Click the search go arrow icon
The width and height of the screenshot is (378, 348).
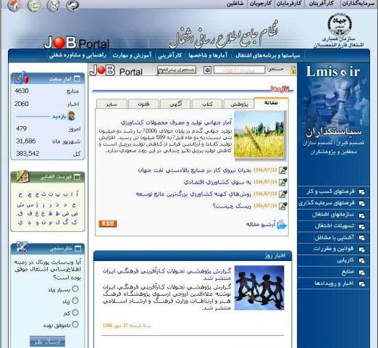pyautogui.click(x=207, y=70)
